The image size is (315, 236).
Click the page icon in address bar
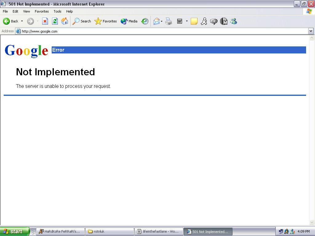pyautogui.click(x=18, y=31)
